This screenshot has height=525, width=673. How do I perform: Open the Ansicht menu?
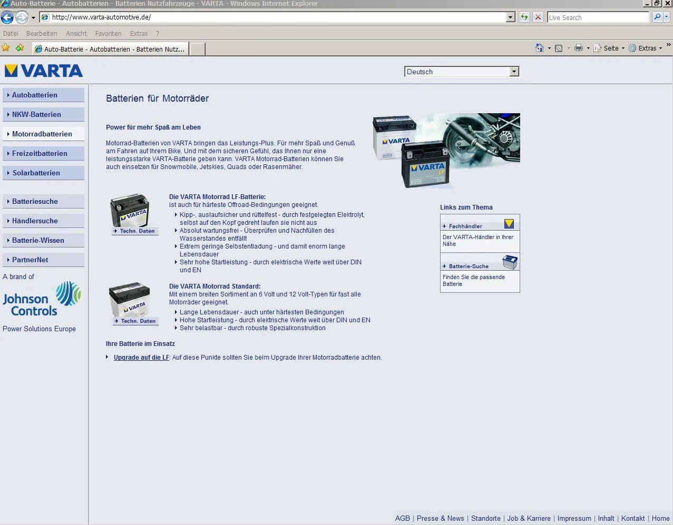click(x=76, y=33)
